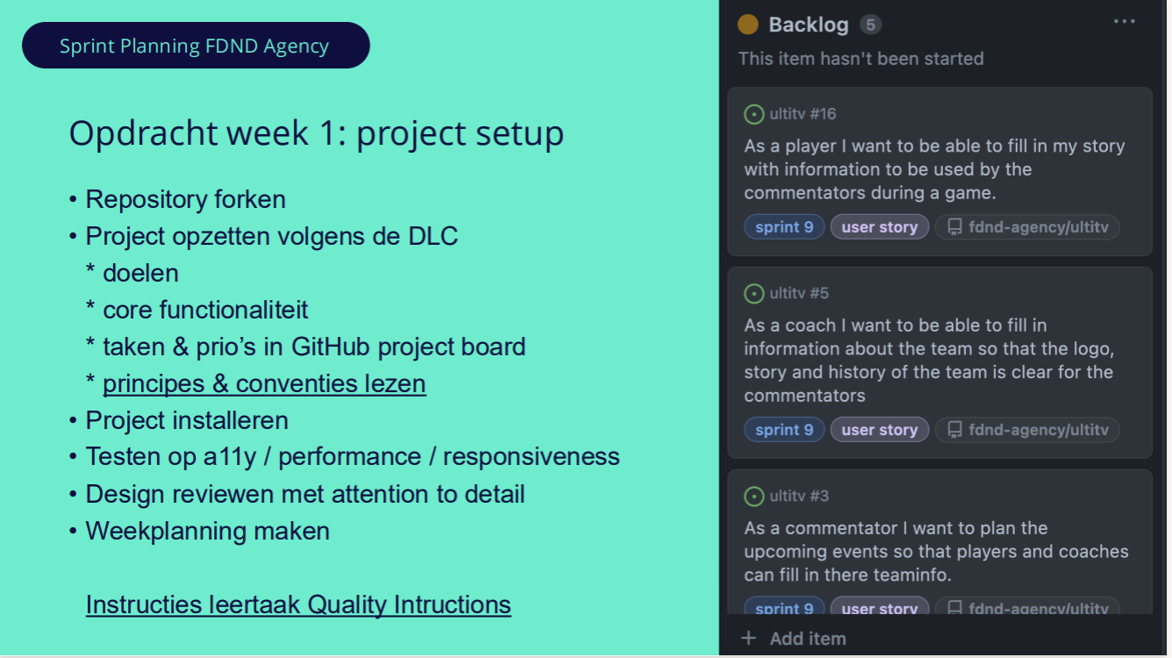Open the Backlog column three-dot menu
The width and height of the screenshot is (1172, 658).
[1124, 22]
